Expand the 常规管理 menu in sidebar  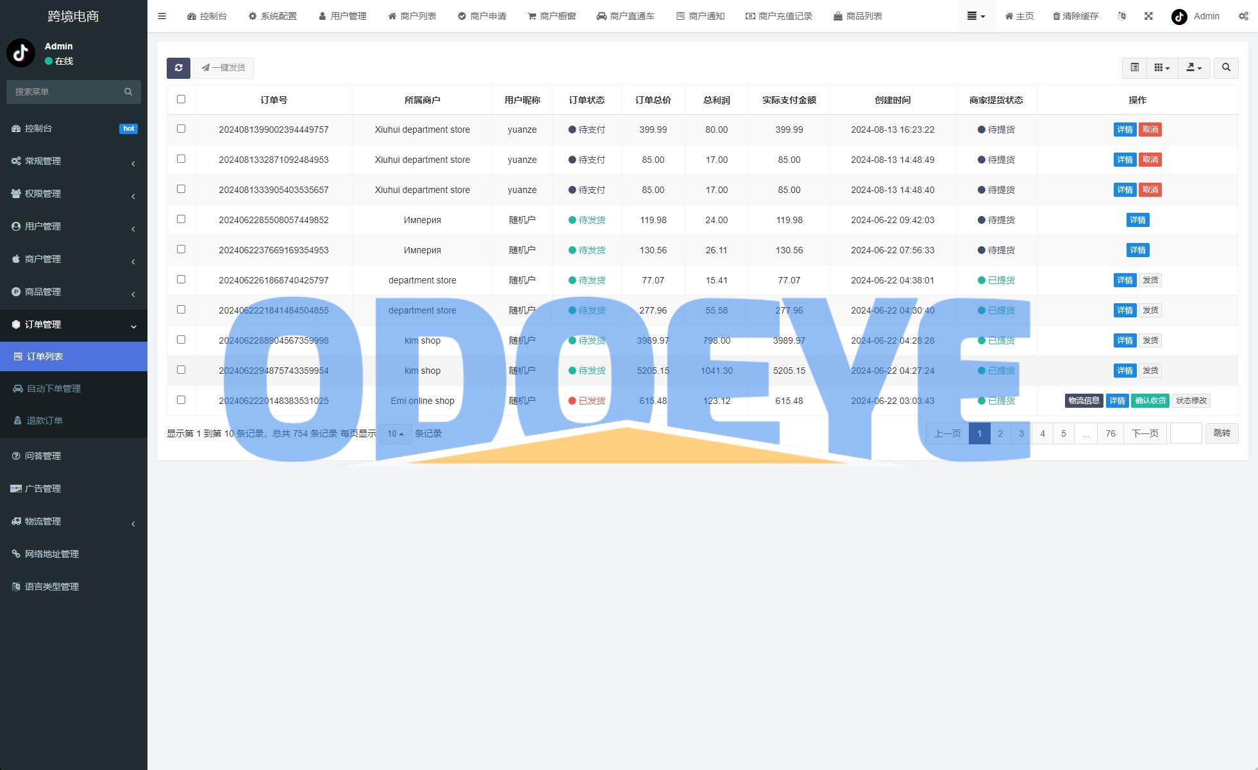pyautogui.click(x=74, y=161)
